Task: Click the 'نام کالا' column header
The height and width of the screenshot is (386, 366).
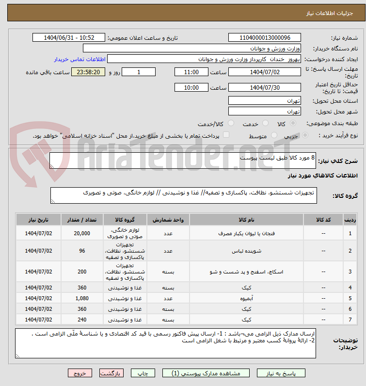Action: pyautogui.click(x=246, y=220)
